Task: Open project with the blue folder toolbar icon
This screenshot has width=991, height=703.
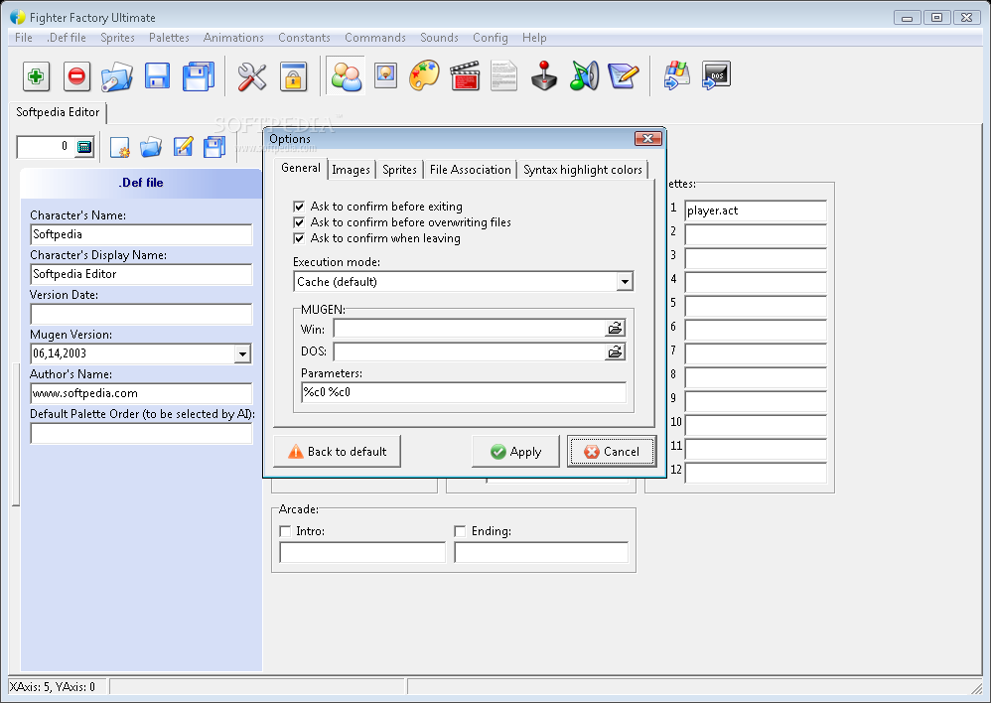Action: (117, 76)
